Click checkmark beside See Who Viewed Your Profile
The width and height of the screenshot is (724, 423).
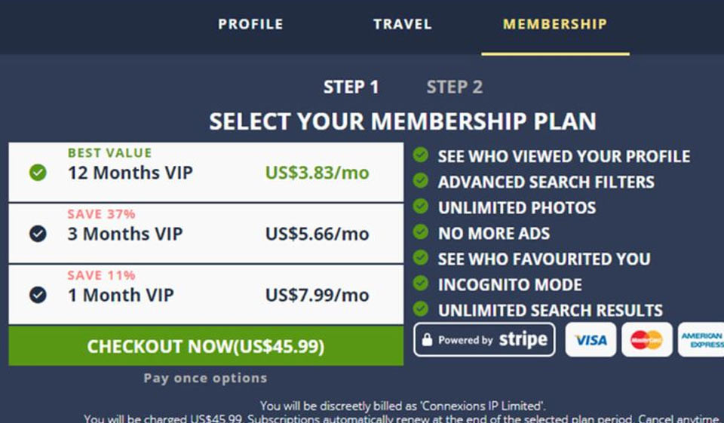coord(422,155)
